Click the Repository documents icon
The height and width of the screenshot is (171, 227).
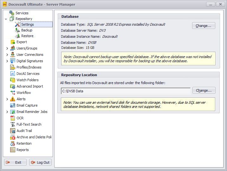tap(12, 19)
